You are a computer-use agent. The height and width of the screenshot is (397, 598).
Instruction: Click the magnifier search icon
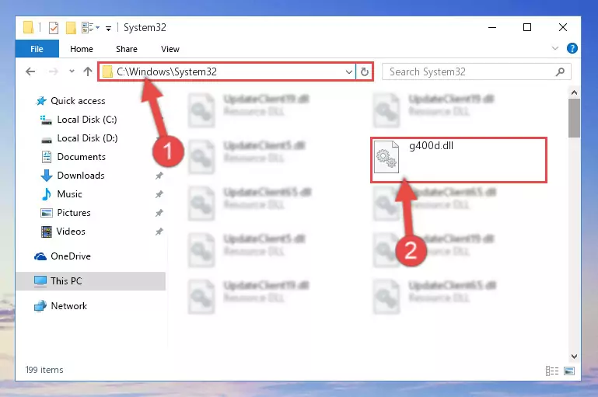coord(560,71)
